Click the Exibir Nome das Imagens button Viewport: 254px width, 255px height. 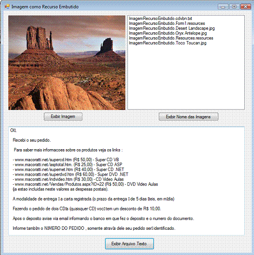click(189, 116)
